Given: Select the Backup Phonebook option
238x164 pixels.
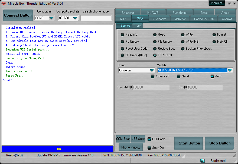Looking at the screenshot, I should pos(196,49).
